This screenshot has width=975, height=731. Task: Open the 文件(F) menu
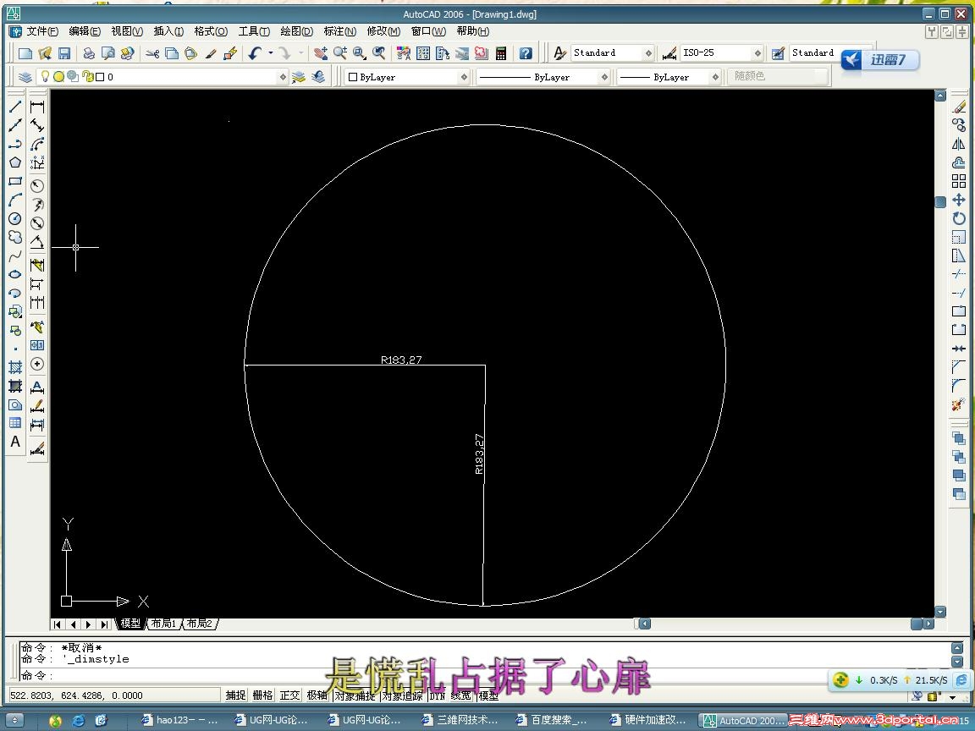(x=42, y=31)
